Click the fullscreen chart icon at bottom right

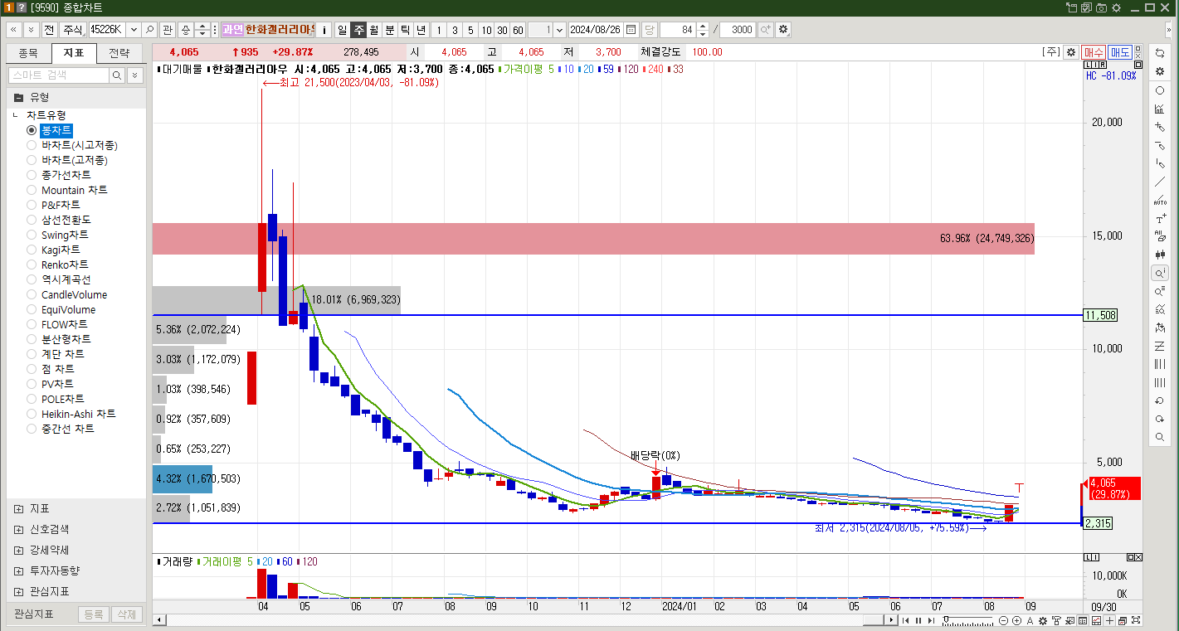[1136, 620]
